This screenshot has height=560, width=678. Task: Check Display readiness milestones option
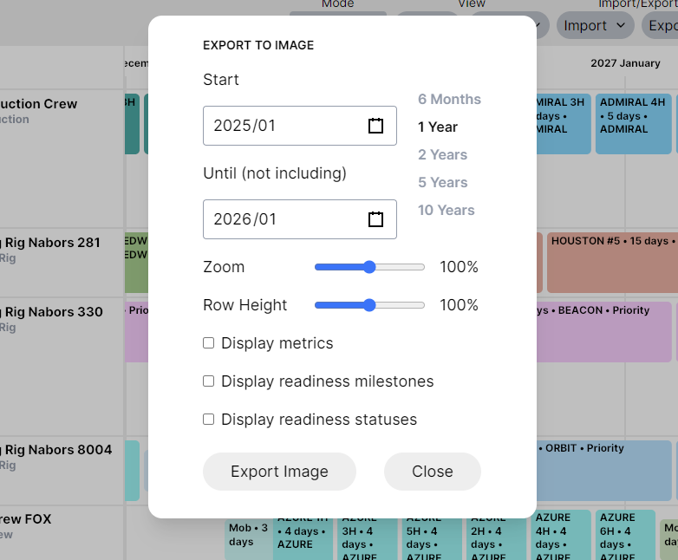(208, 381)
